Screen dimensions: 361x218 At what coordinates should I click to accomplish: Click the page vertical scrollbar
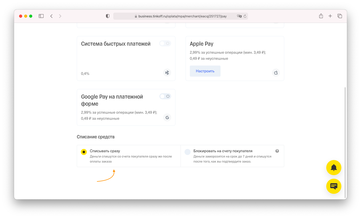pyautogui.click(x=345, y=142)
